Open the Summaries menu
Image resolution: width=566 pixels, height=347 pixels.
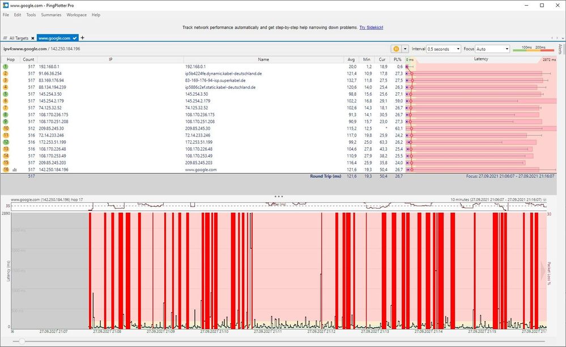[51, 15]
